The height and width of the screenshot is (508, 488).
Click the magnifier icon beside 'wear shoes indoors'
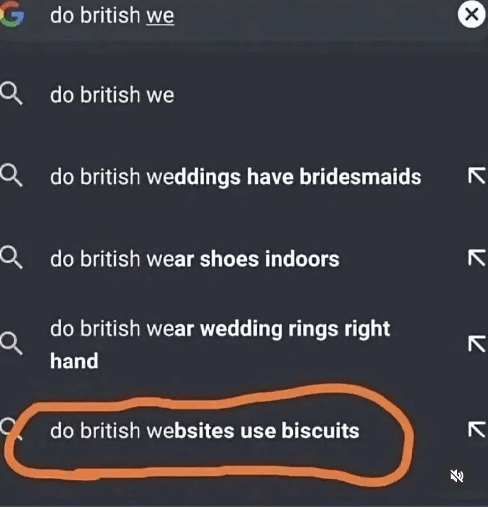tap(11, 258)
